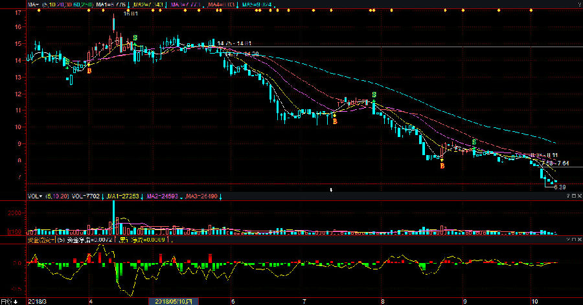Click the green S marker below 16.01 peak

tap(135, 38)
